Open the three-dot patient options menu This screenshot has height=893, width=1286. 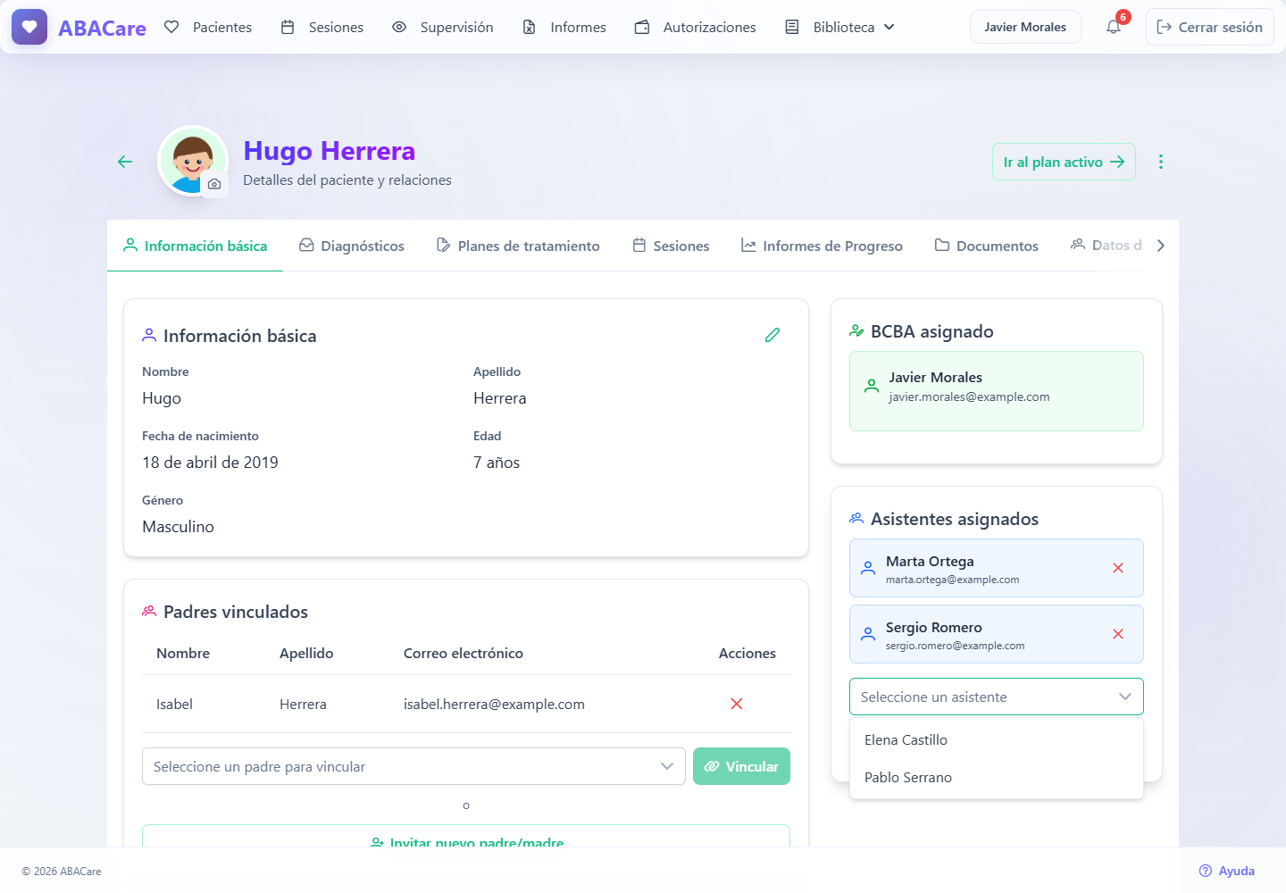click(1161, 162)
